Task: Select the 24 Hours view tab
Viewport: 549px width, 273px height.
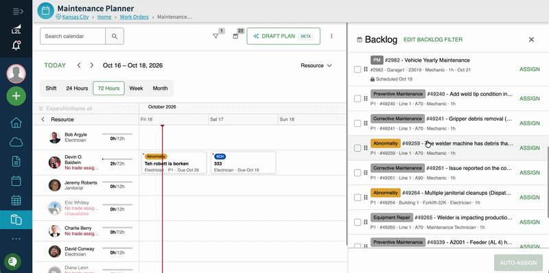Action: [77, 88]
